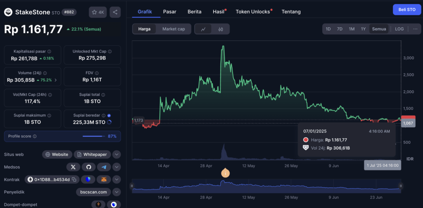Open the Pasar tab

[170, 12]
